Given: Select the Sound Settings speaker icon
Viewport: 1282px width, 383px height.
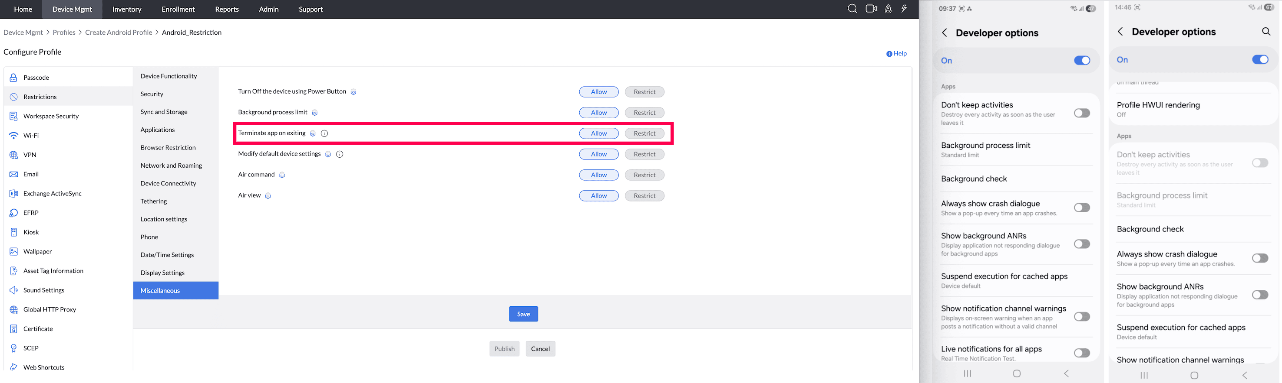Looking at the screenshot, I should point(13,290).
